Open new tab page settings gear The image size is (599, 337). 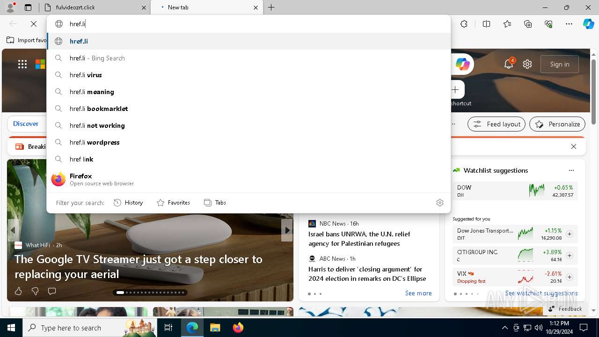pyautogui.click(x=527, y=64)
